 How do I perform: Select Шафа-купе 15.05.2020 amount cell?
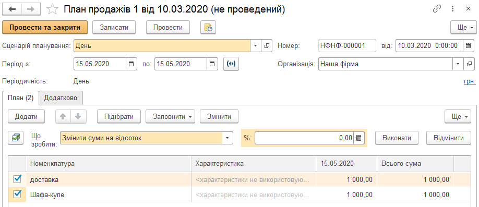(x=346, y=194)
